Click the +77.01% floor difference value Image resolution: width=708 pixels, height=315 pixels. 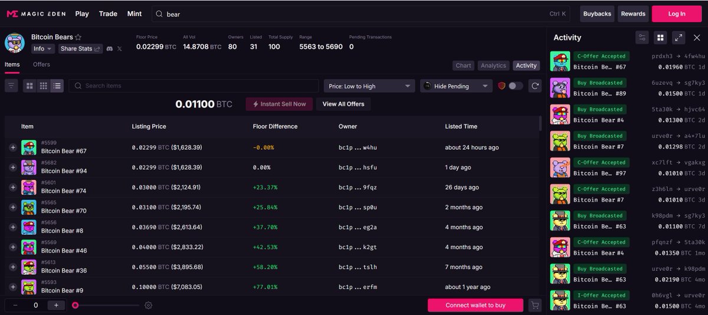click(264, 287)
